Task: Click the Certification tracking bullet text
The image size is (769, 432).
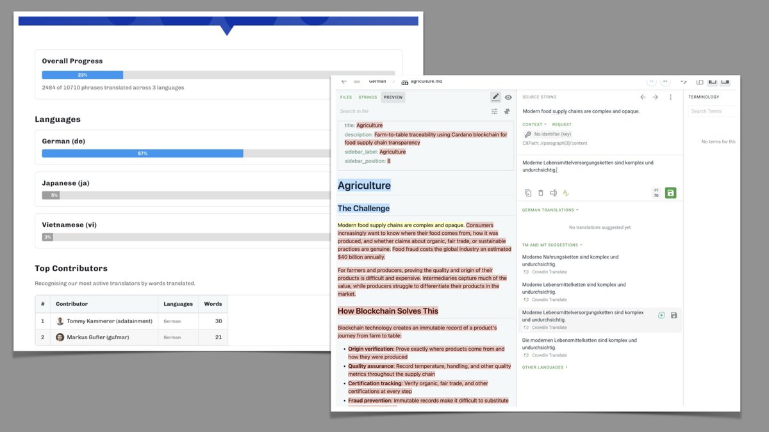Action: tap(418, 387)
